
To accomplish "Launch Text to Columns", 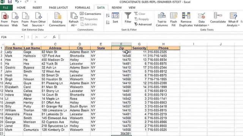I will coord(162,20).
